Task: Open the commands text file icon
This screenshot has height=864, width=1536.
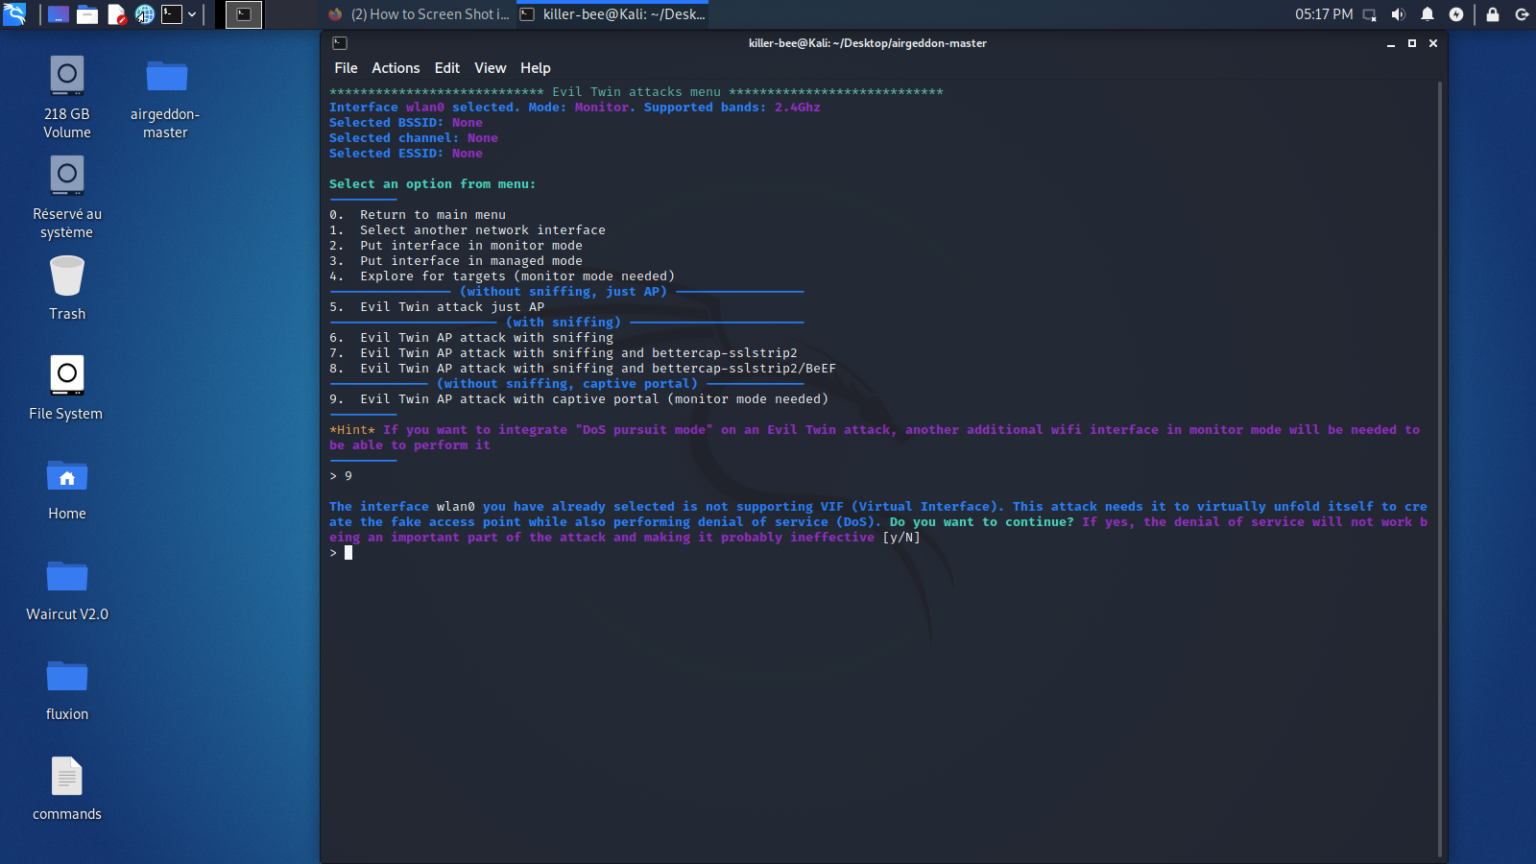Action: click(67, 788)
